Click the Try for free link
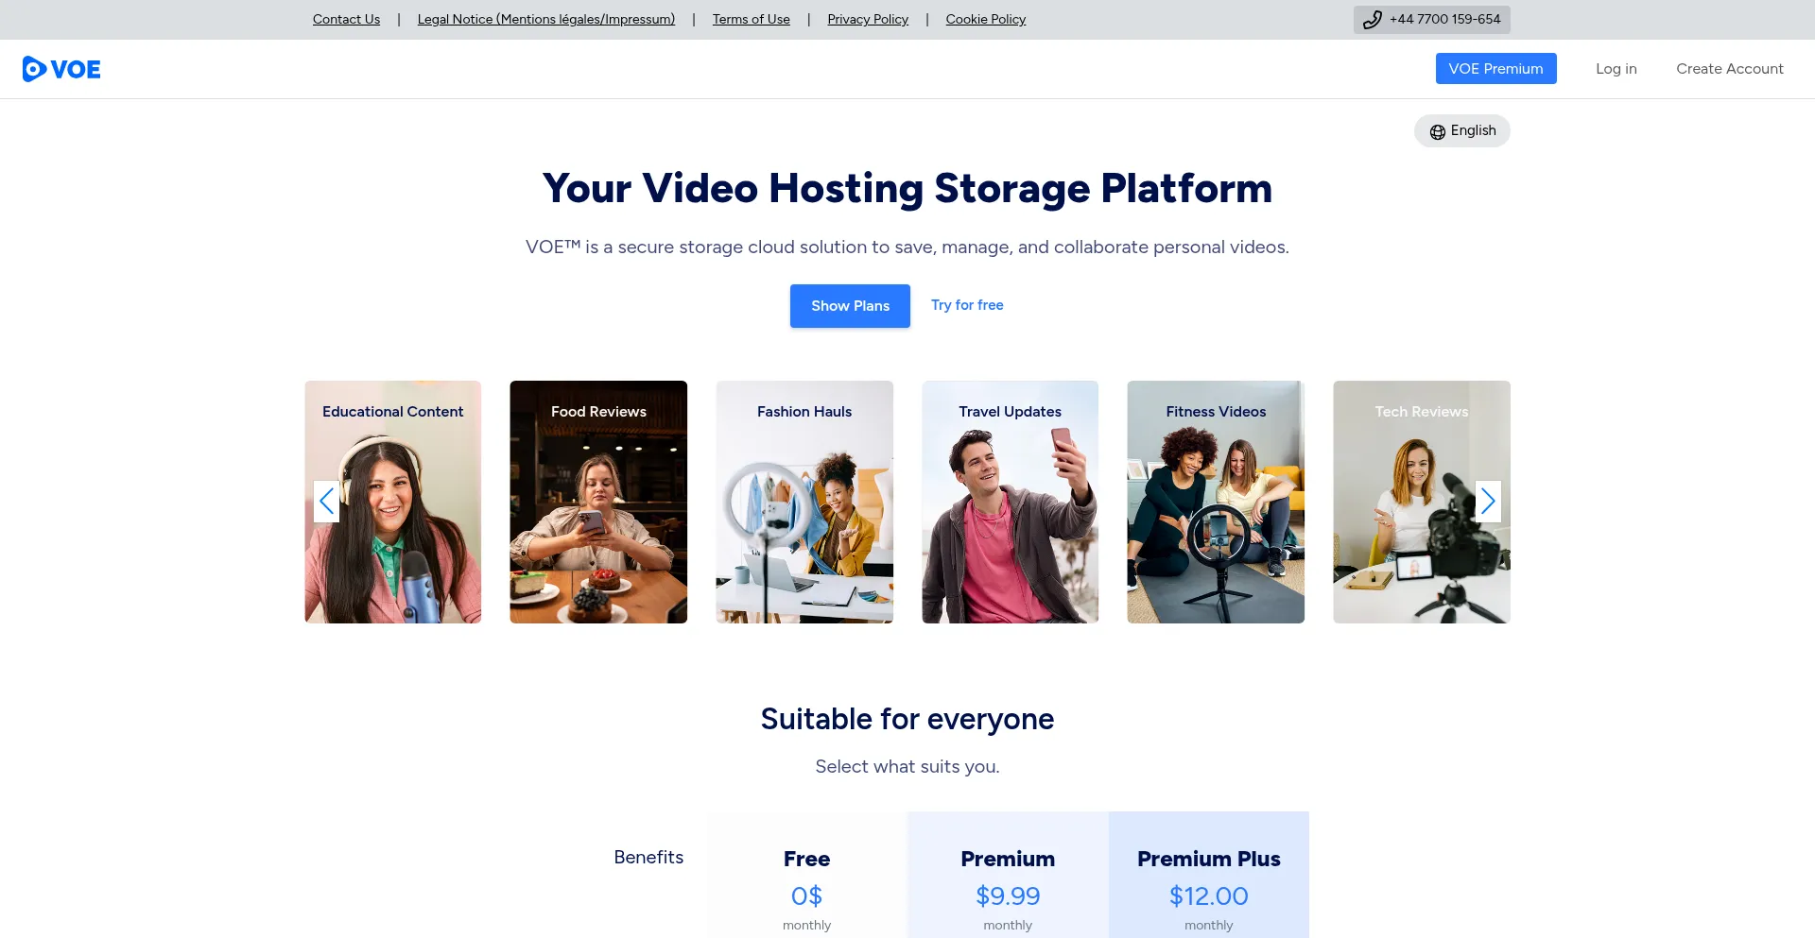 tap(966, 305)
